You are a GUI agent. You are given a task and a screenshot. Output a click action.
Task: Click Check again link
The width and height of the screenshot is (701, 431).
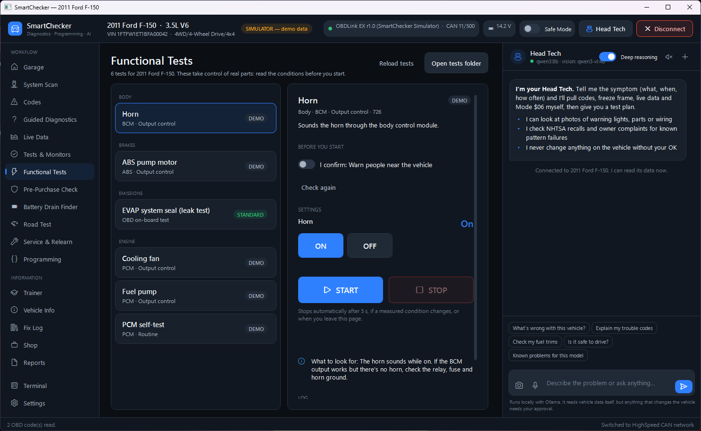tap(318, 187)
